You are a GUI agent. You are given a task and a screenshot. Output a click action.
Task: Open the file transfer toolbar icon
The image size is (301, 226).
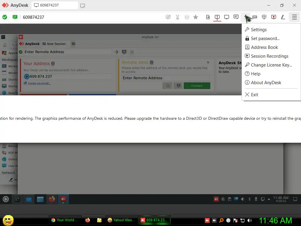click(x=208, y=17)
